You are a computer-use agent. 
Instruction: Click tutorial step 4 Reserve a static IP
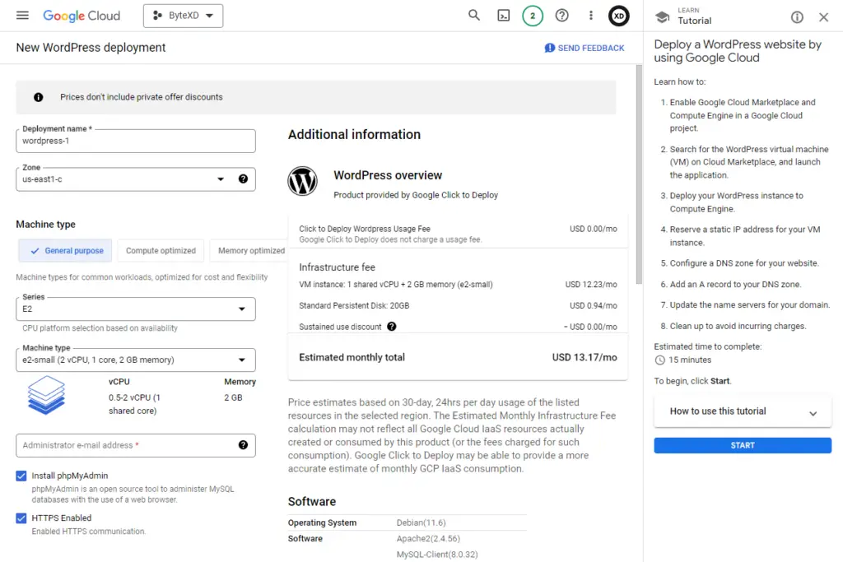[x=745, y=236]
